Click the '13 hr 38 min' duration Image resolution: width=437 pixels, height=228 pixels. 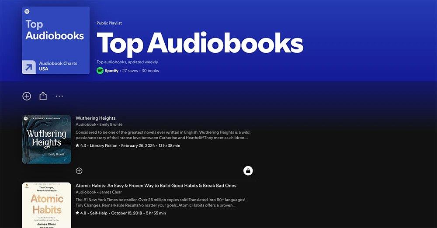pyautogui.click(x=170, y=145)
